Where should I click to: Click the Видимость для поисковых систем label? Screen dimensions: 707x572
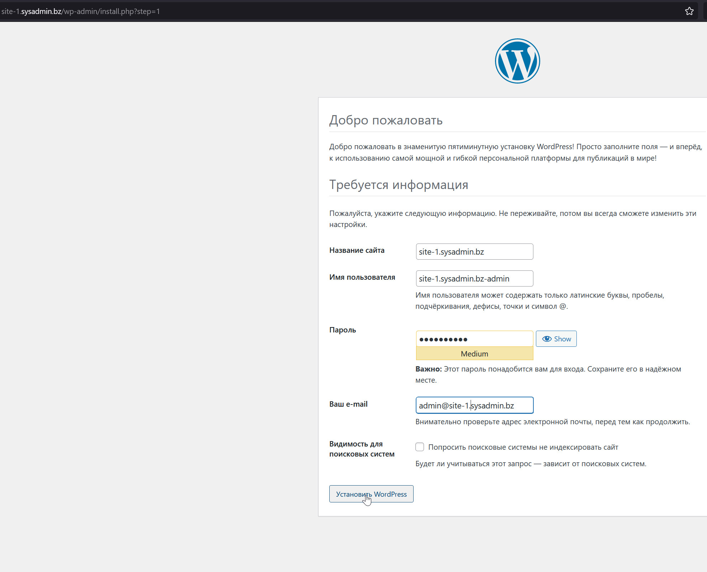[362, 449]
